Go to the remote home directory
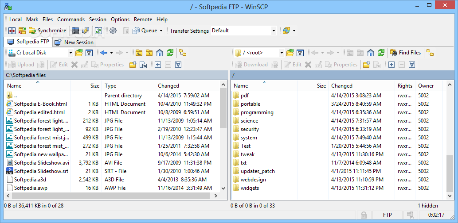This screenshot has width=458, height=223. [371, 53]
